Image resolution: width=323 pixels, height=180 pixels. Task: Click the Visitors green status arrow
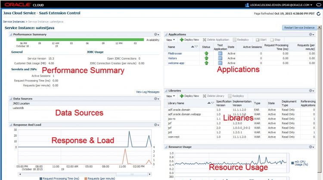pyautogui.click(x=206, y=58)
